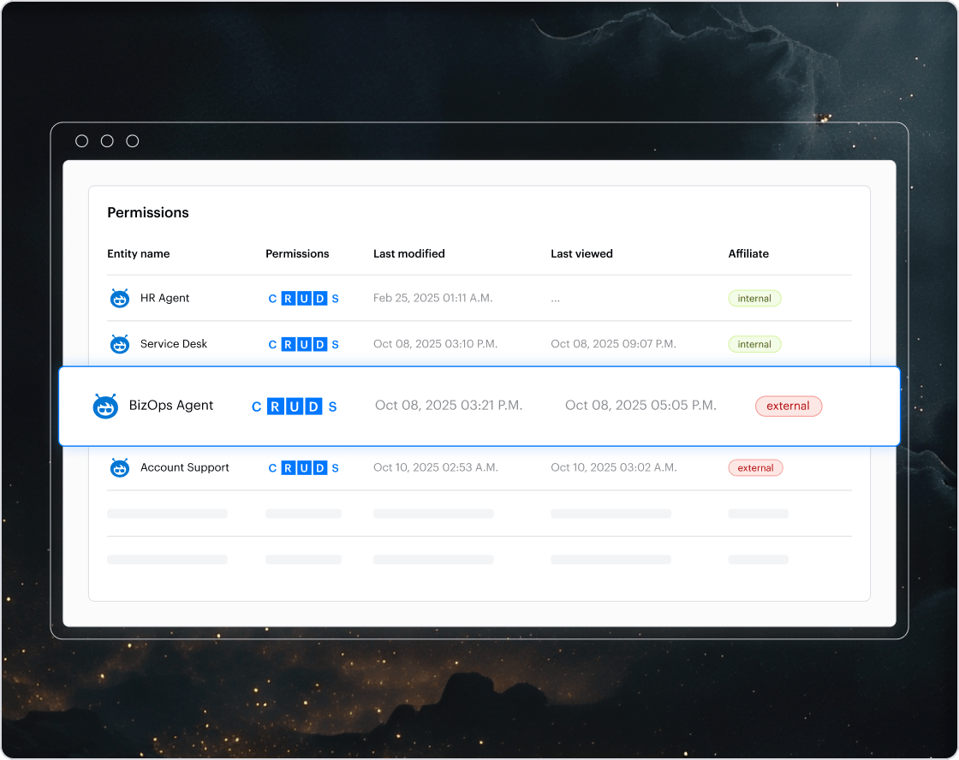Sort by the Last modified column header
Image resolution: width=959 pixels, height=760 pixels.
pos(408,253)
